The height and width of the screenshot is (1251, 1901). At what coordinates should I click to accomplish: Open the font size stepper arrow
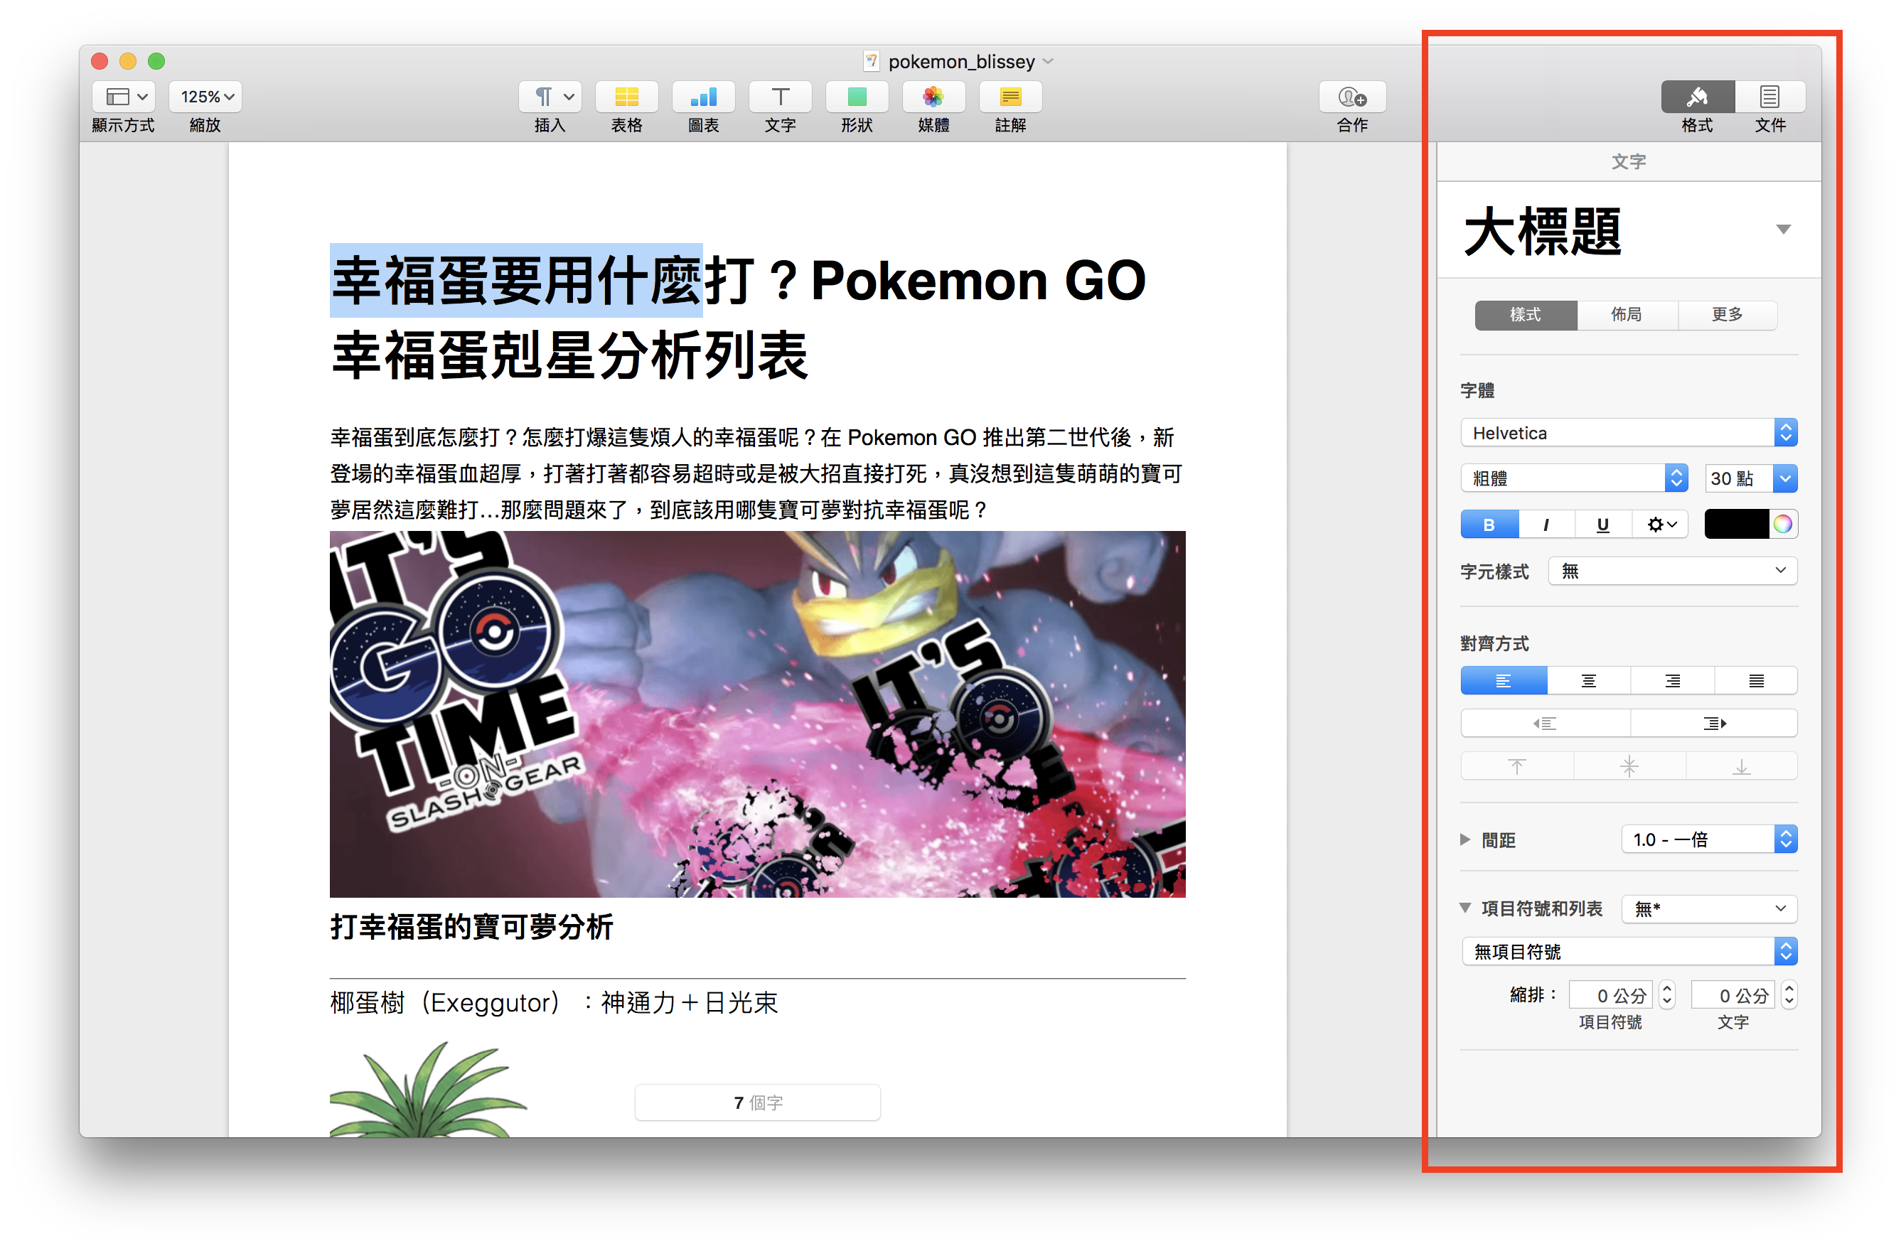point(1786,478)
